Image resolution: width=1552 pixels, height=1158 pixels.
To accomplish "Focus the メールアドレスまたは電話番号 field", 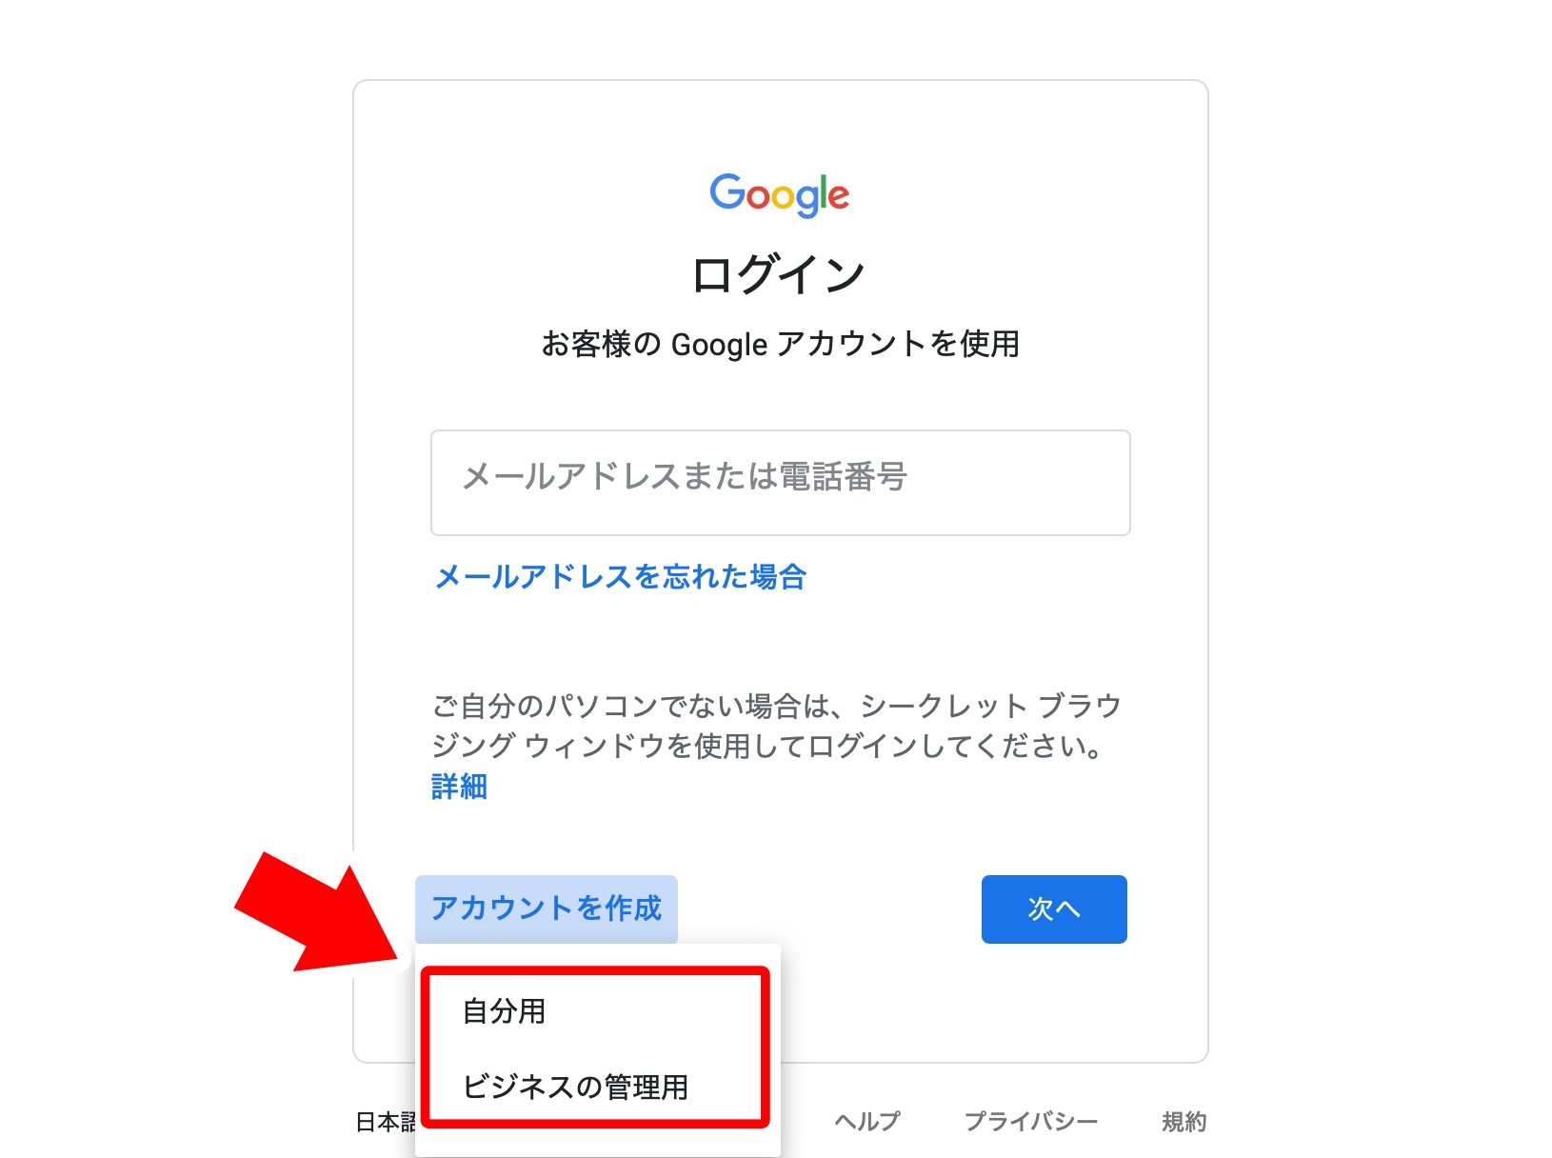I will 780,483.
